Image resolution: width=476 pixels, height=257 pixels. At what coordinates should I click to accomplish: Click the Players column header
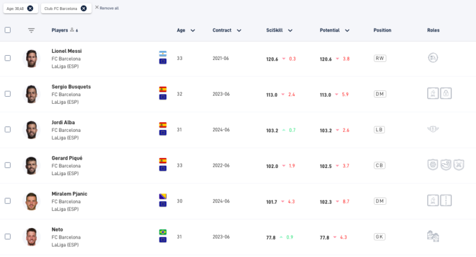59,30
